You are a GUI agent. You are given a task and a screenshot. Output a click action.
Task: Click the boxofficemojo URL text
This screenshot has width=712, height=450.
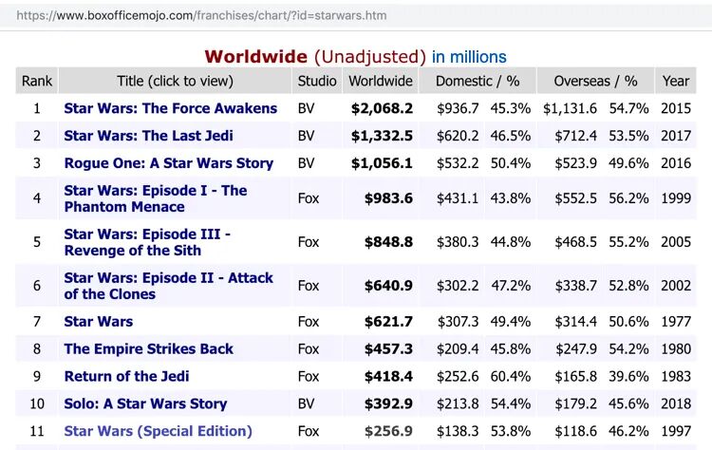(202, 15)
